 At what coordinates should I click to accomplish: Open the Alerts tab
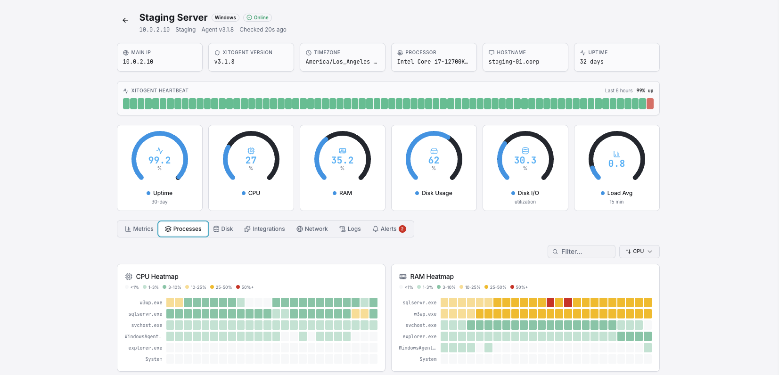point(389,229)
